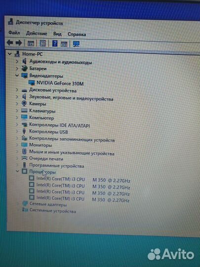Expand the Контроллеры USB node
The width and height of the screenshot is (200, 267).
(x=17, y=132)
